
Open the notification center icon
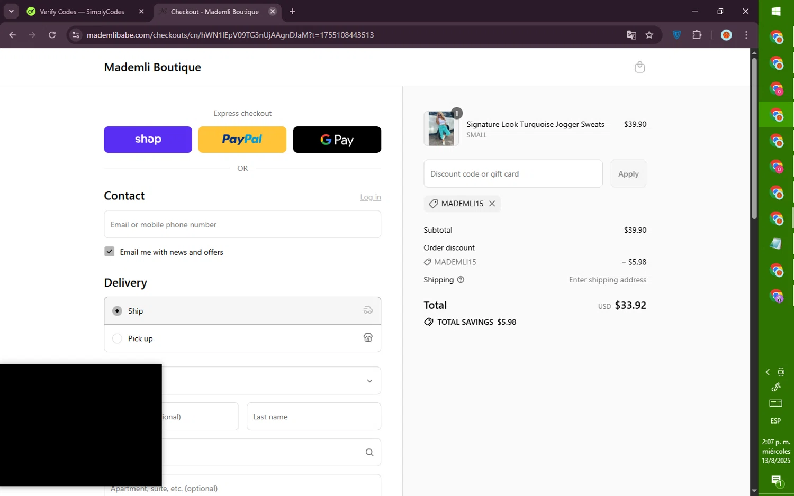coord(776,481)
